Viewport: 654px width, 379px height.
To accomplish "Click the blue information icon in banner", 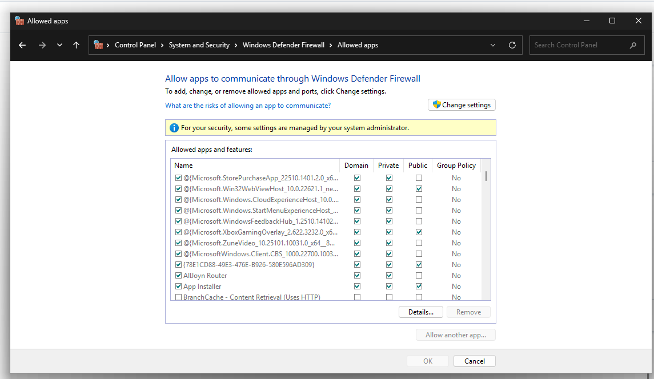I will click(x=174, y=128).
